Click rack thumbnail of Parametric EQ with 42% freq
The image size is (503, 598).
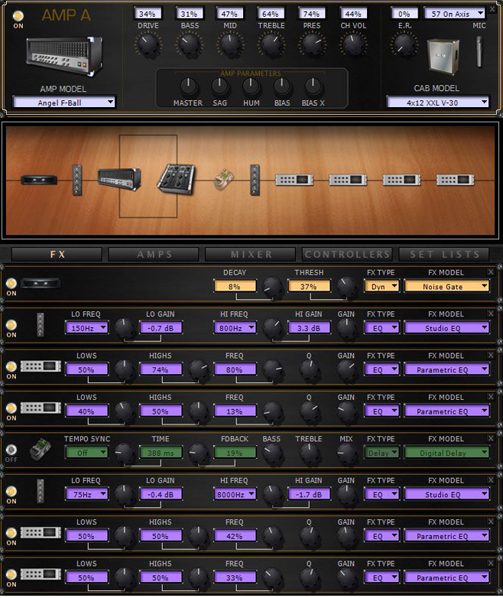(41, 532)
